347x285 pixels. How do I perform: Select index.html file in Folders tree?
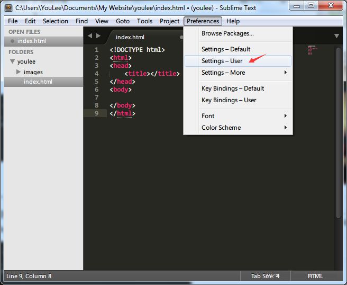click(x=38, y=82)
